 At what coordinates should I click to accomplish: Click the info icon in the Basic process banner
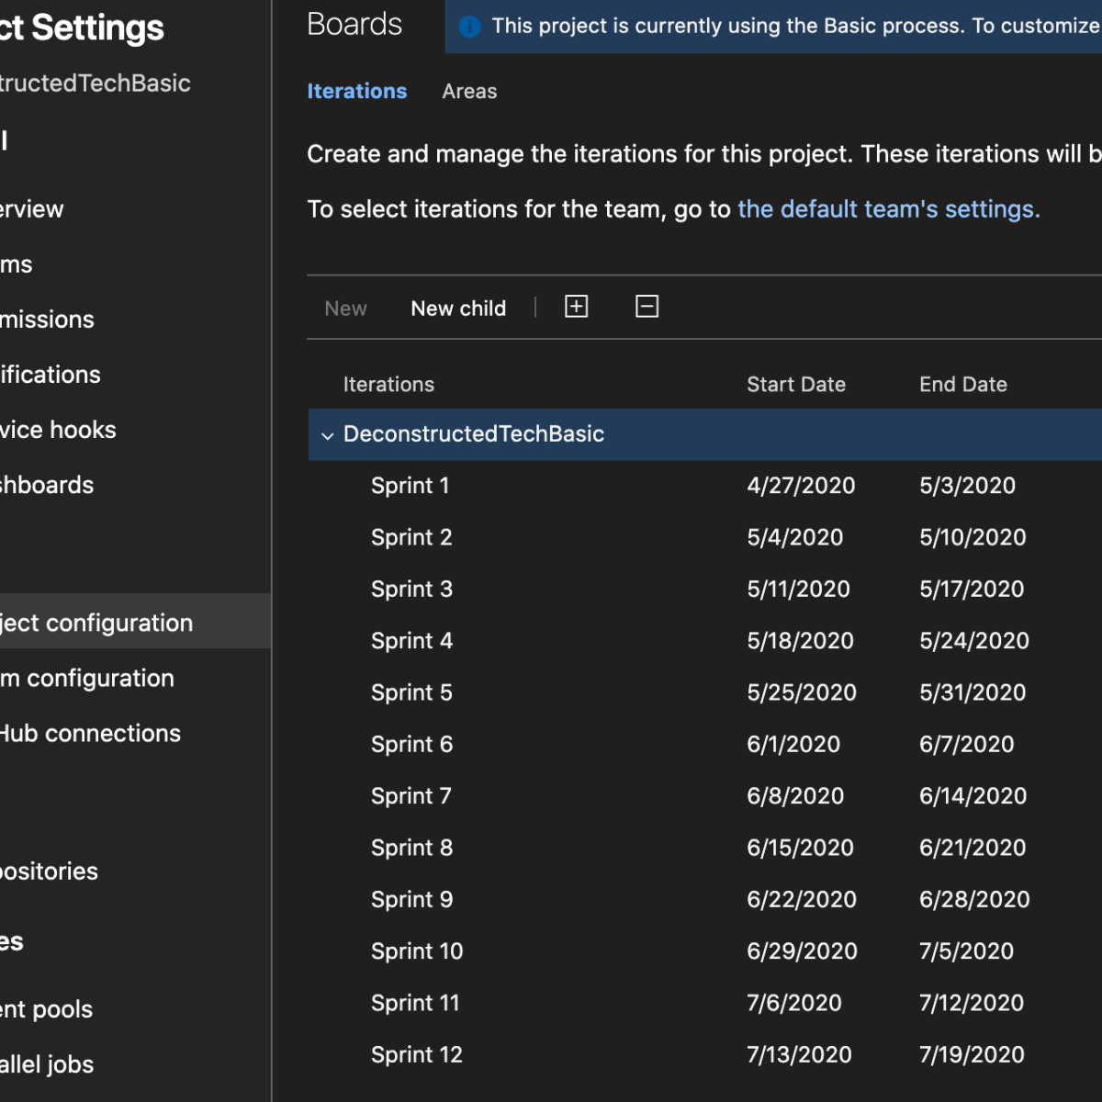(x=470, y=26)
